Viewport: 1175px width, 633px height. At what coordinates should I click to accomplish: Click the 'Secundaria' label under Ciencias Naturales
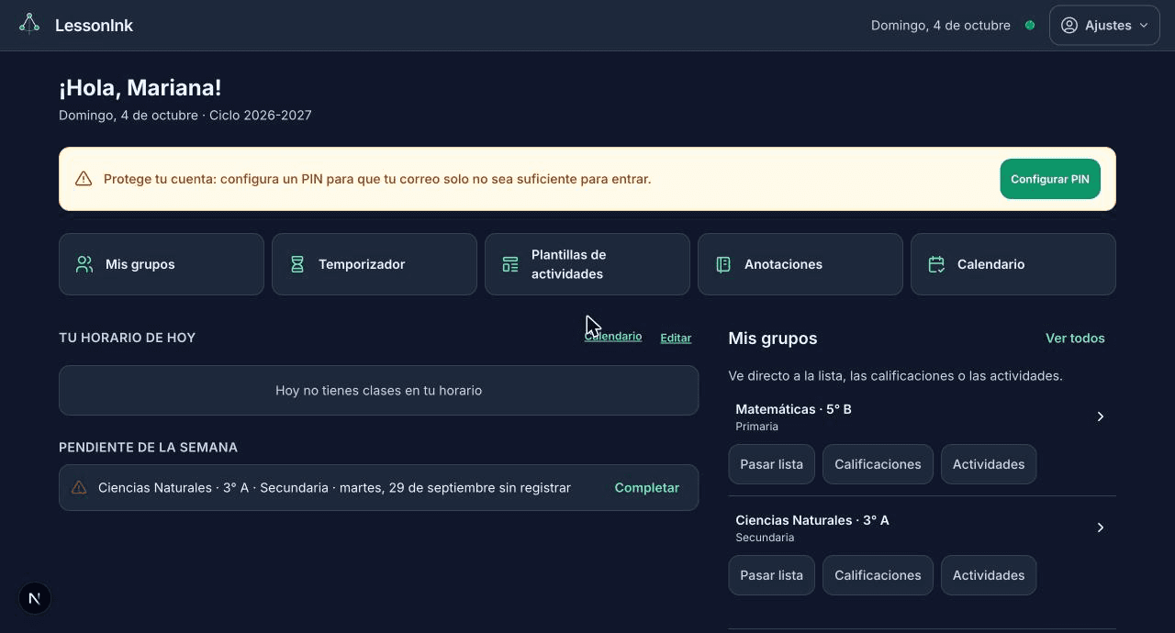765,538
